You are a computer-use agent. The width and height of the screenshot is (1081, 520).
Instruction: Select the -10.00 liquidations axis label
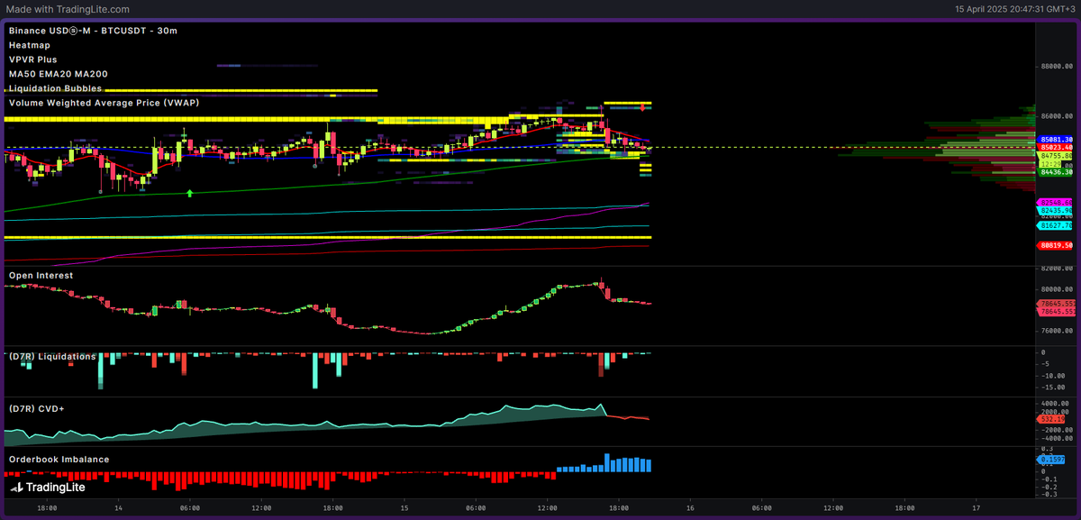(1055, 375)
